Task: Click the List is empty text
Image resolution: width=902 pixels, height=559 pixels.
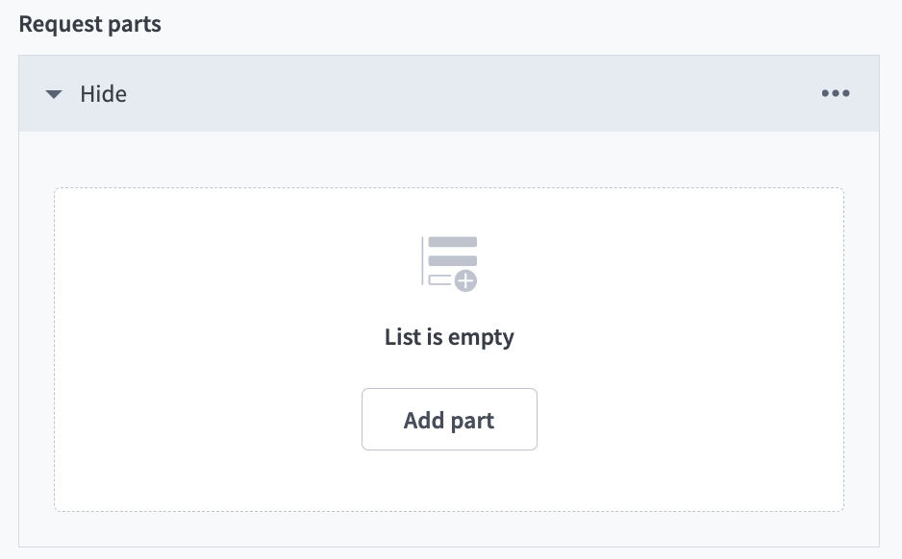Action: [x=448, y=337]
